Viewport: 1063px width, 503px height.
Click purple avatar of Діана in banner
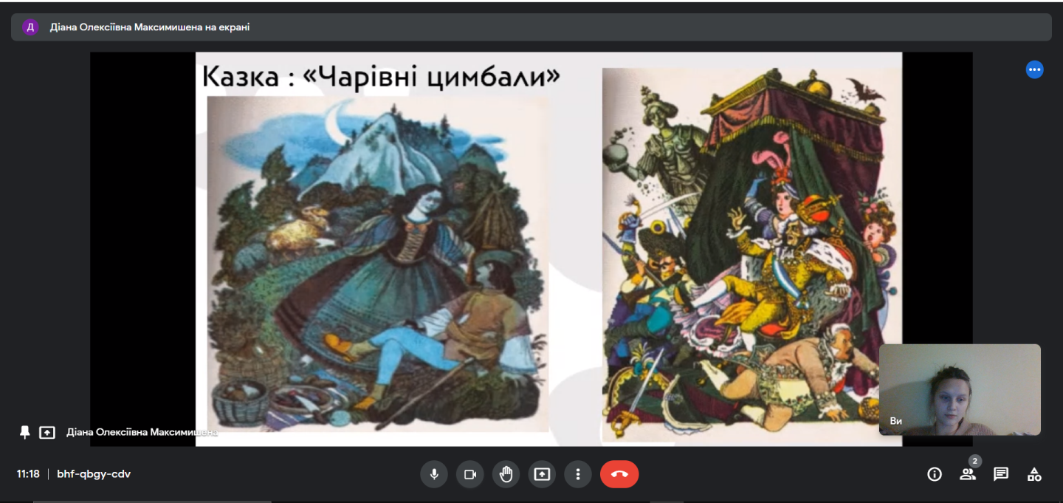click(x=30, y=27)
